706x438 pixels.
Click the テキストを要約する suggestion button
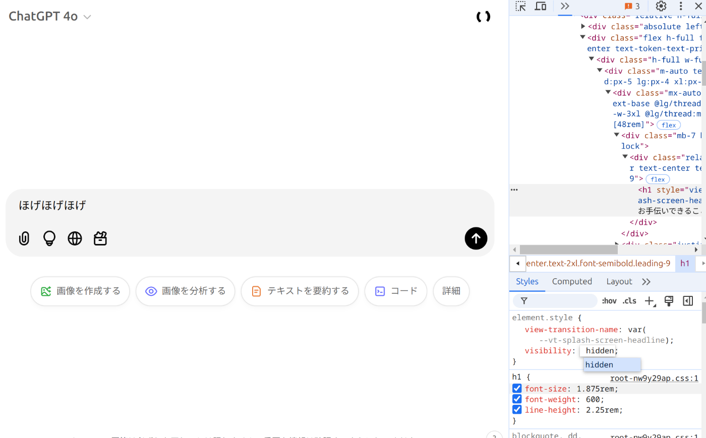point(300,291)
